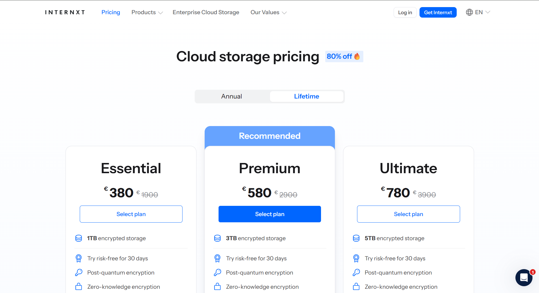
Task: Select the Premium plan
Action: click(270, 214)
